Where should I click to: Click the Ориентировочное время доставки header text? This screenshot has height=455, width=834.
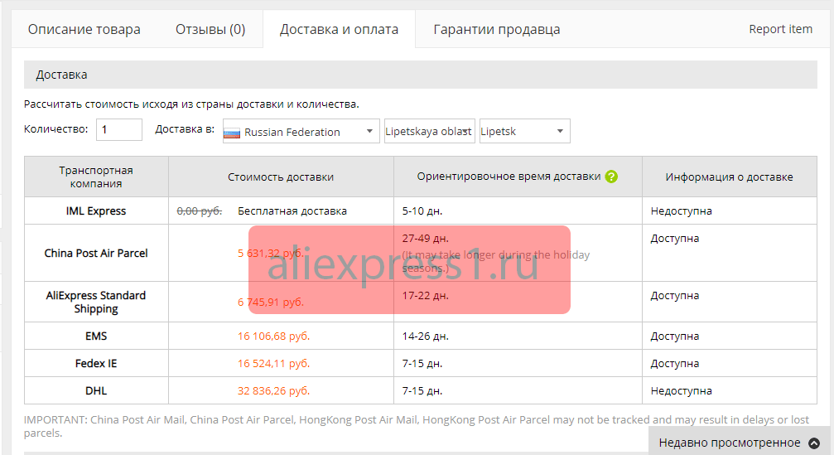click(x=509, y=177)
